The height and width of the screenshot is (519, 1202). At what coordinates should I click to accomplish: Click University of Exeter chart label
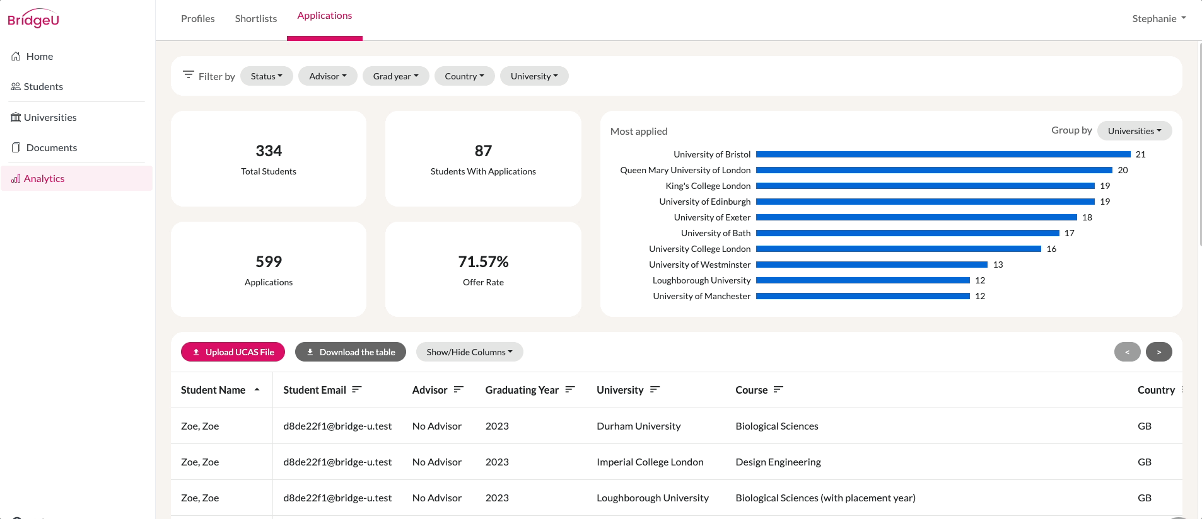coord(712,217)
